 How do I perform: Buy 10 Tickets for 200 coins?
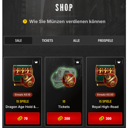[x=64, y=118]
